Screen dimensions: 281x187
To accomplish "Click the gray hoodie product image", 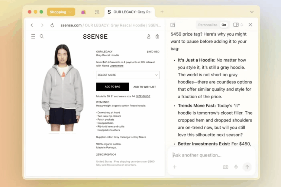I will [x=63, y=88].
